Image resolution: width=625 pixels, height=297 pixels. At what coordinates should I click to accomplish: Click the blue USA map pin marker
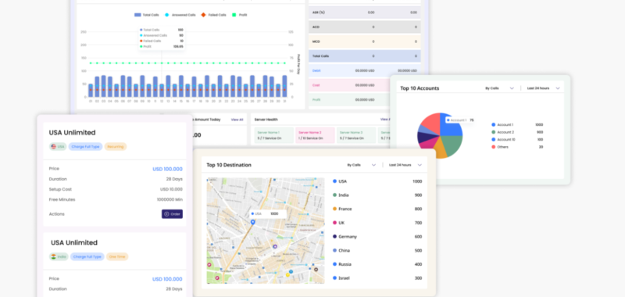click(x=252, y=222)
